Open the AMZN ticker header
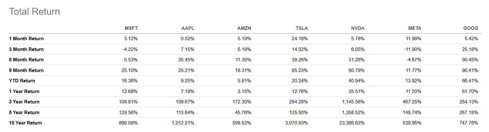The width and height of the screenshot is (489, 132). point(244,28)
